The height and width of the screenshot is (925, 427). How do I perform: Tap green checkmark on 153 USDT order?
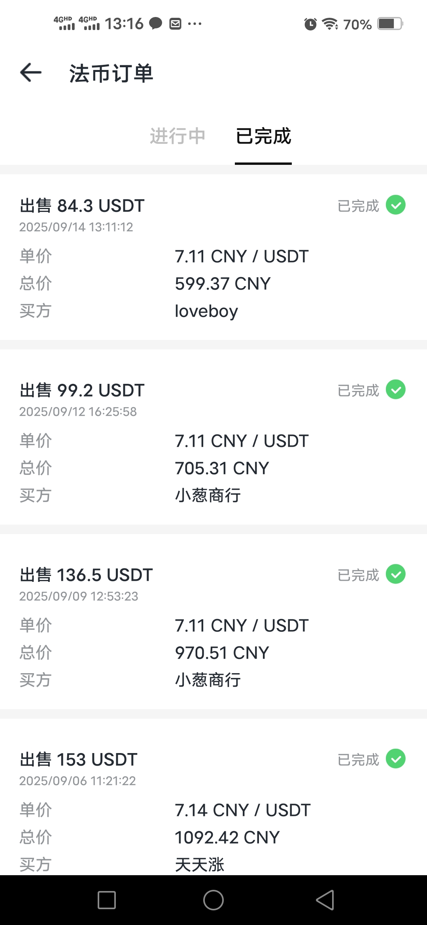click(396, 759)
